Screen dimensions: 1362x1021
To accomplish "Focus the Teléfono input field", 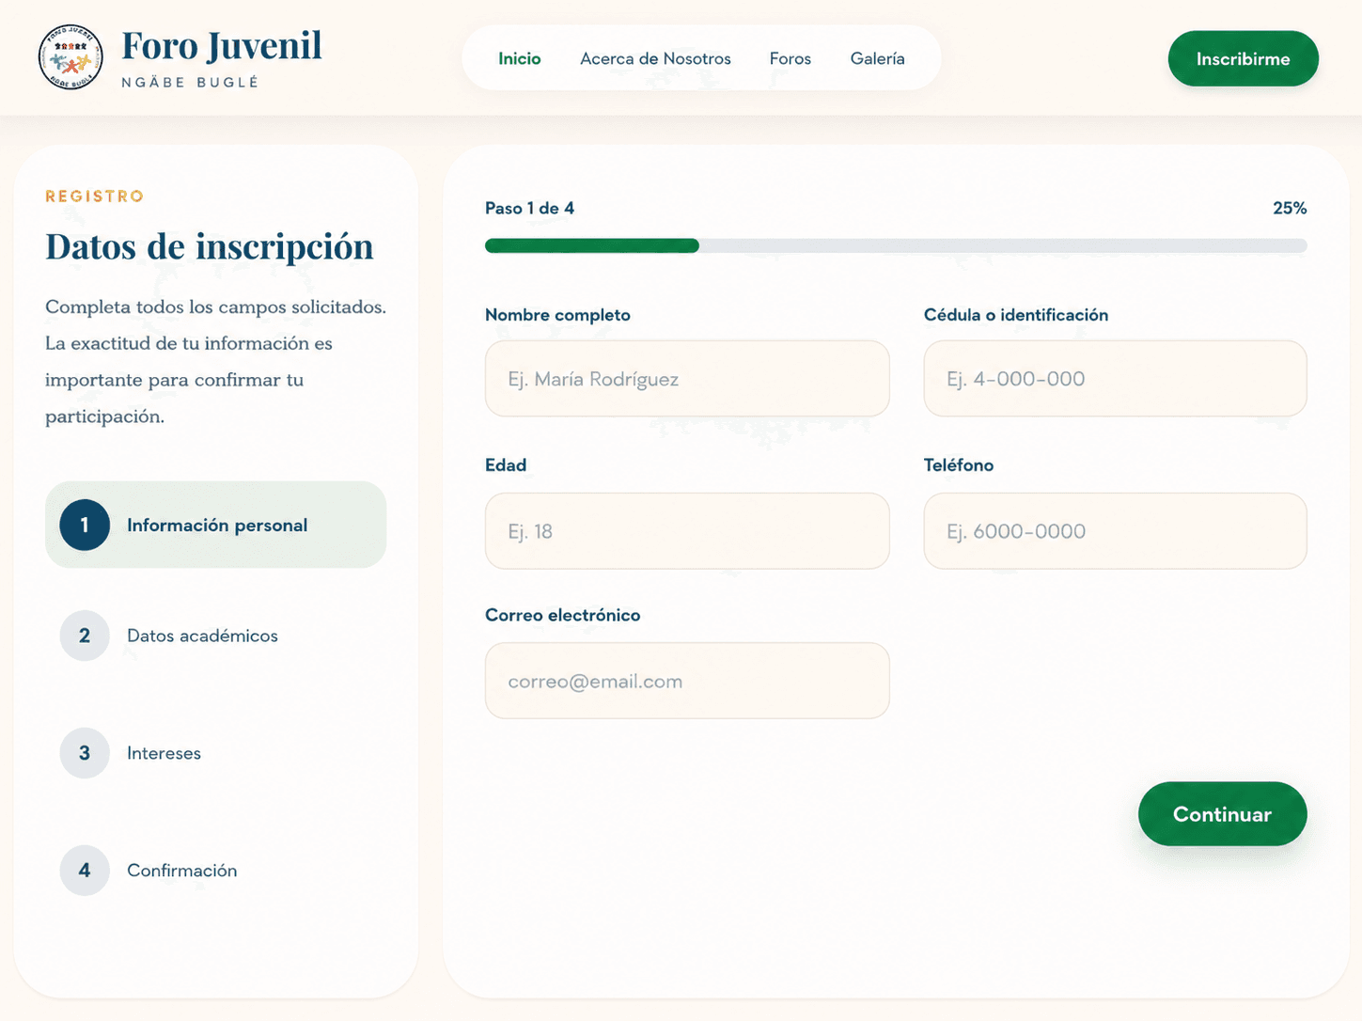I will pos(1116,531).
